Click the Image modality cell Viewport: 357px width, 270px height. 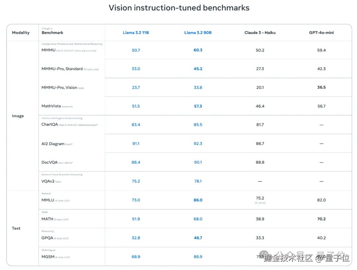18,116
